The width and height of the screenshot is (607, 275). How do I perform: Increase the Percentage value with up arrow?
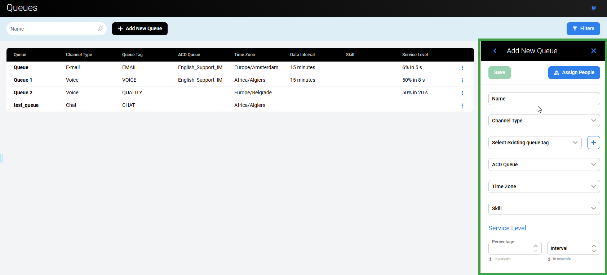536,246
